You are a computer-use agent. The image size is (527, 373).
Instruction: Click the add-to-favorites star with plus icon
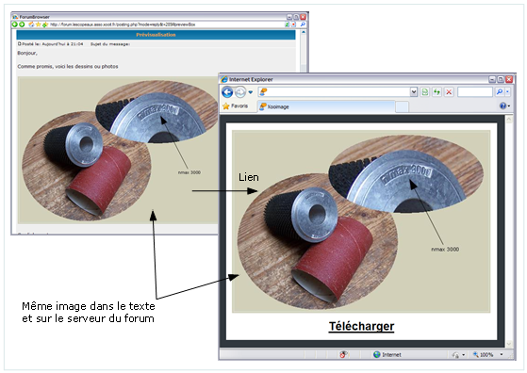[45, 24]
